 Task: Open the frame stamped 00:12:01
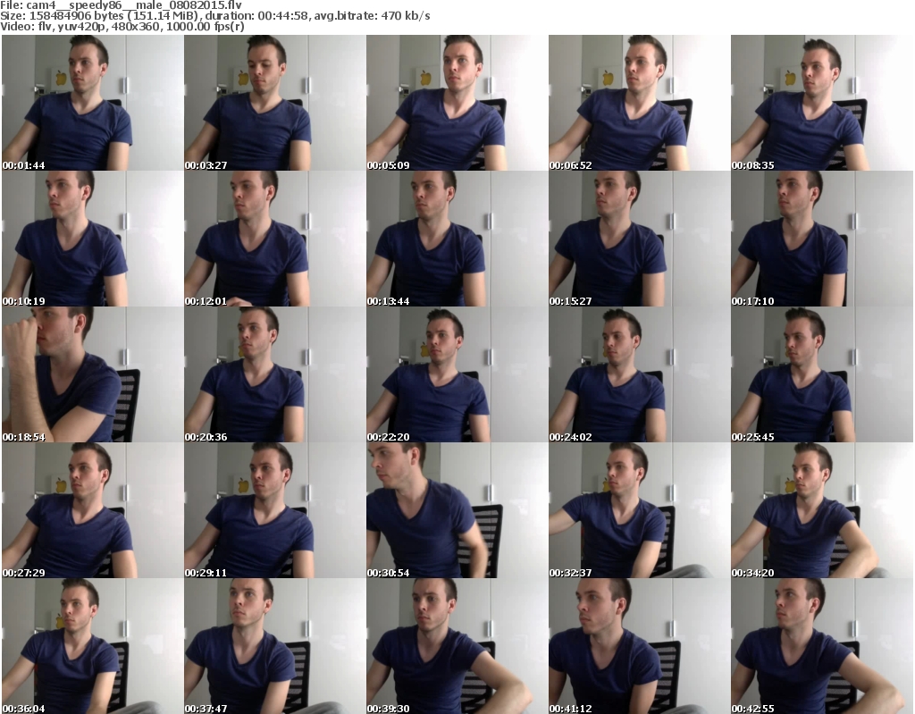pyautogui.click(x=275, y=239)
